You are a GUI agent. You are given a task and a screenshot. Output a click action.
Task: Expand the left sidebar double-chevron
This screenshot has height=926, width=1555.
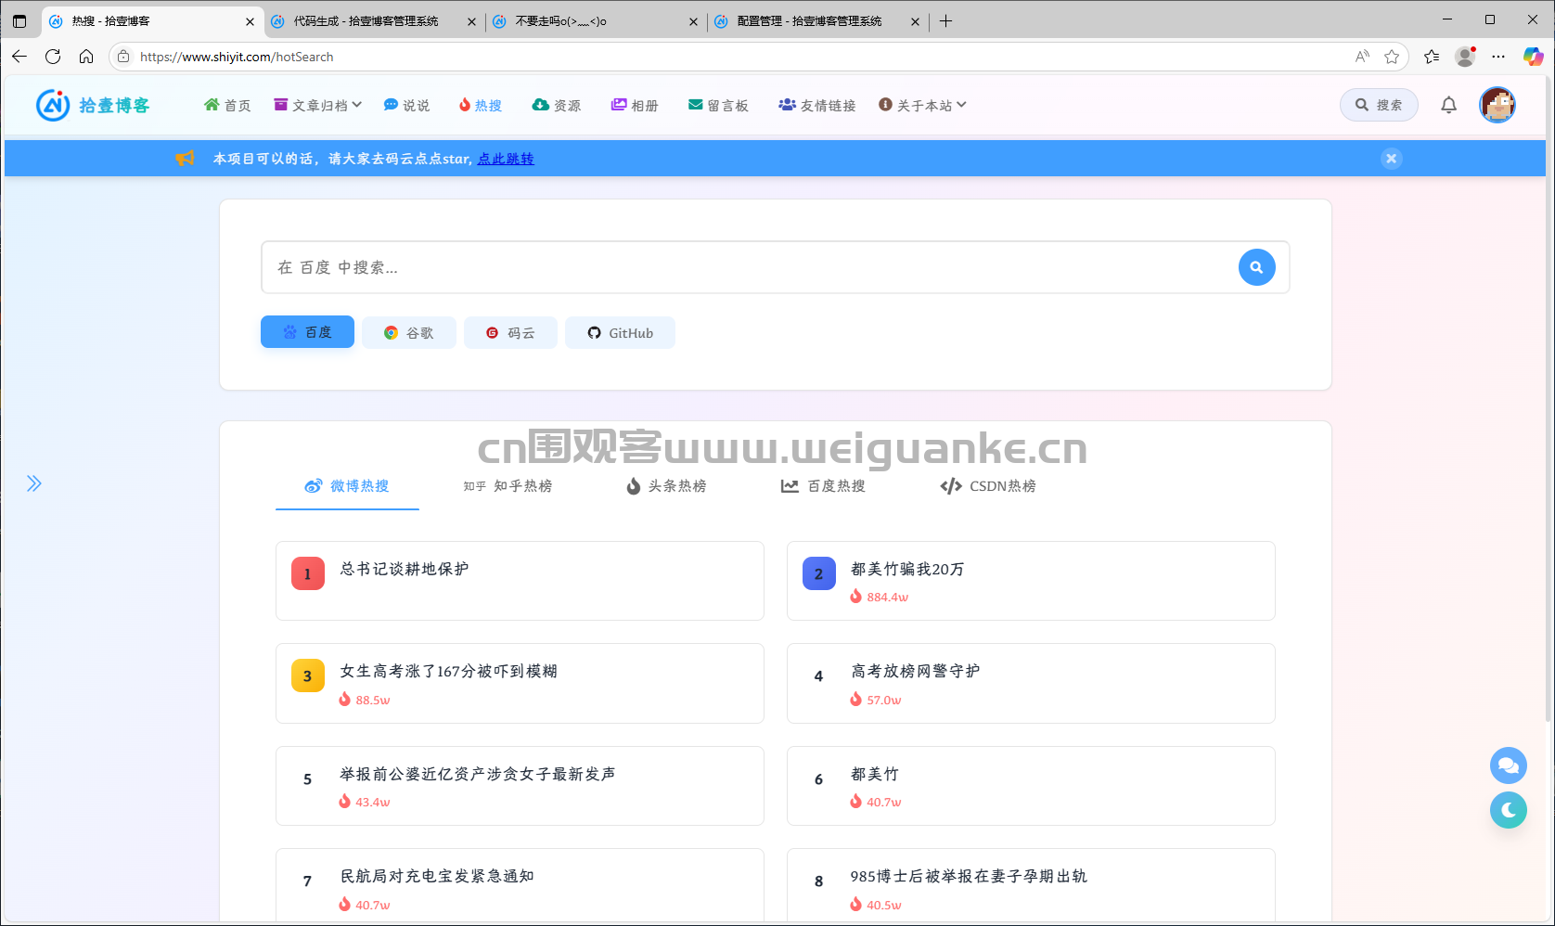[x=34, y=483]
